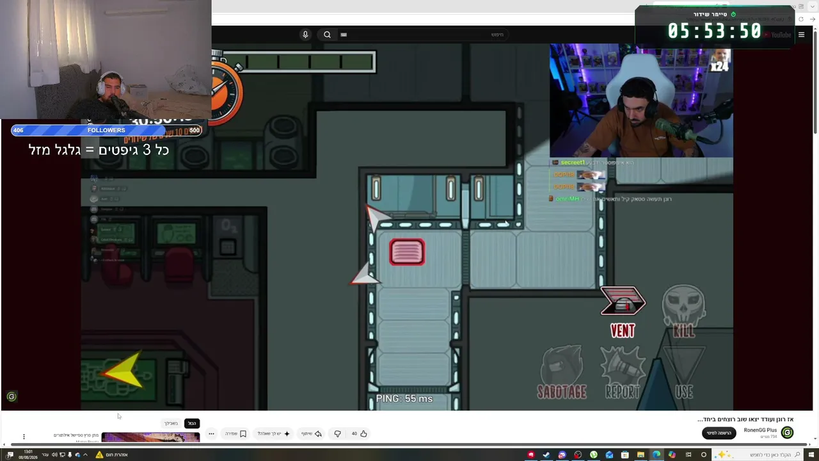Click the in-game VENT button
819x461 pixels.
[623, 312]
